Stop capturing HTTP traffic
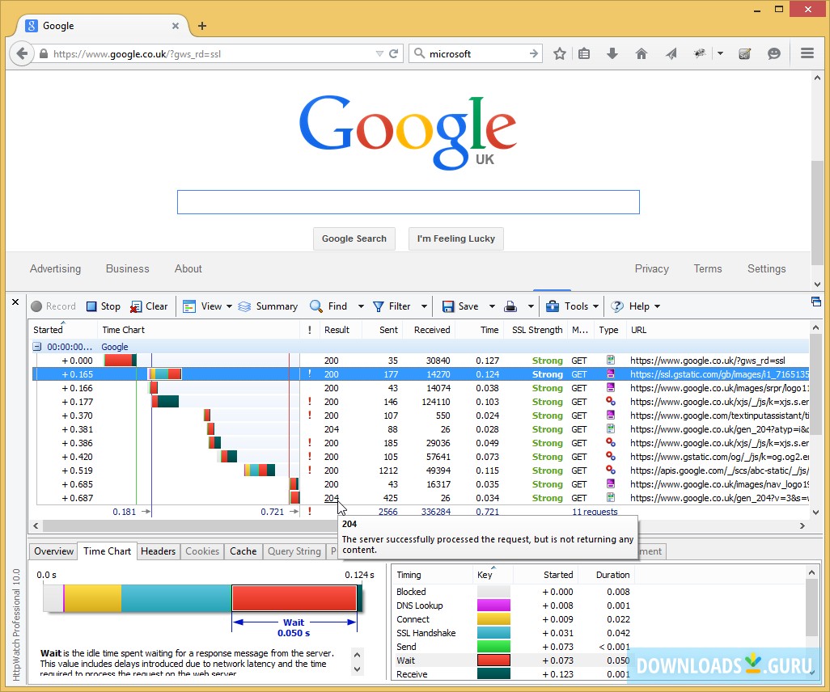This screenshot has width=830, height=692. coord(103,306)
